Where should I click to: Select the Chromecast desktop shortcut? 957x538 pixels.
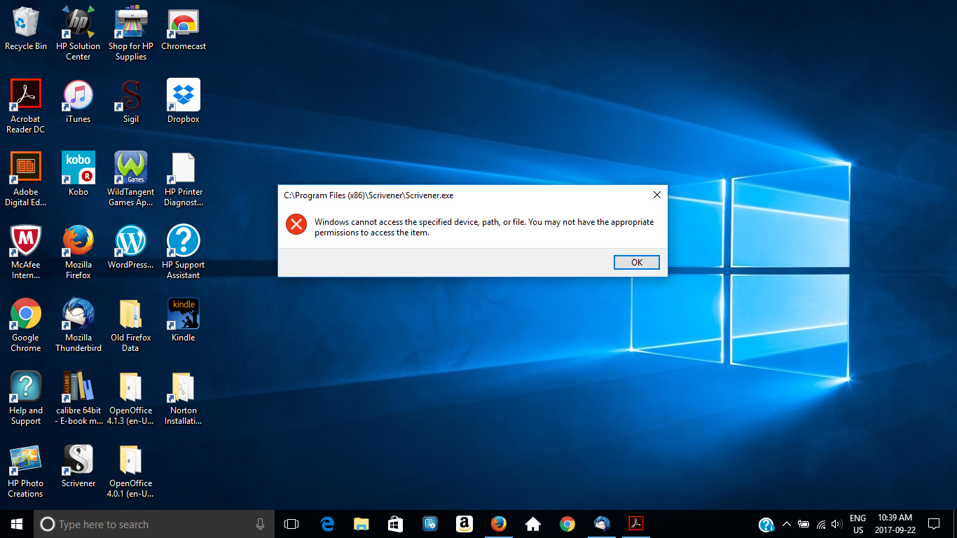(184, 29)
